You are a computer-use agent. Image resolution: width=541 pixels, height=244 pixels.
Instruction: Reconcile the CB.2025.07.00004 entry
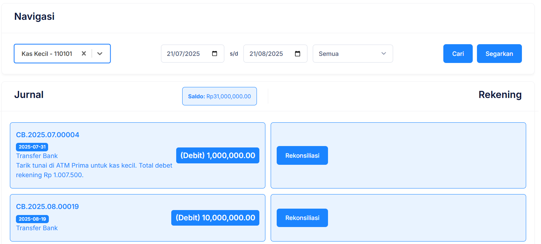302,156
